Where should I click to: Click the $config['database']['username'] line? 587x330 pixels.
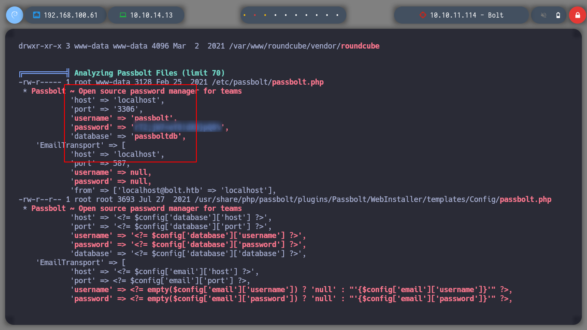[188, 235]
